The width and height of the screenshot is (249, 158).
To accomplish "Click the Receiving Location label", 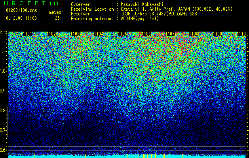I will [92, 9].
